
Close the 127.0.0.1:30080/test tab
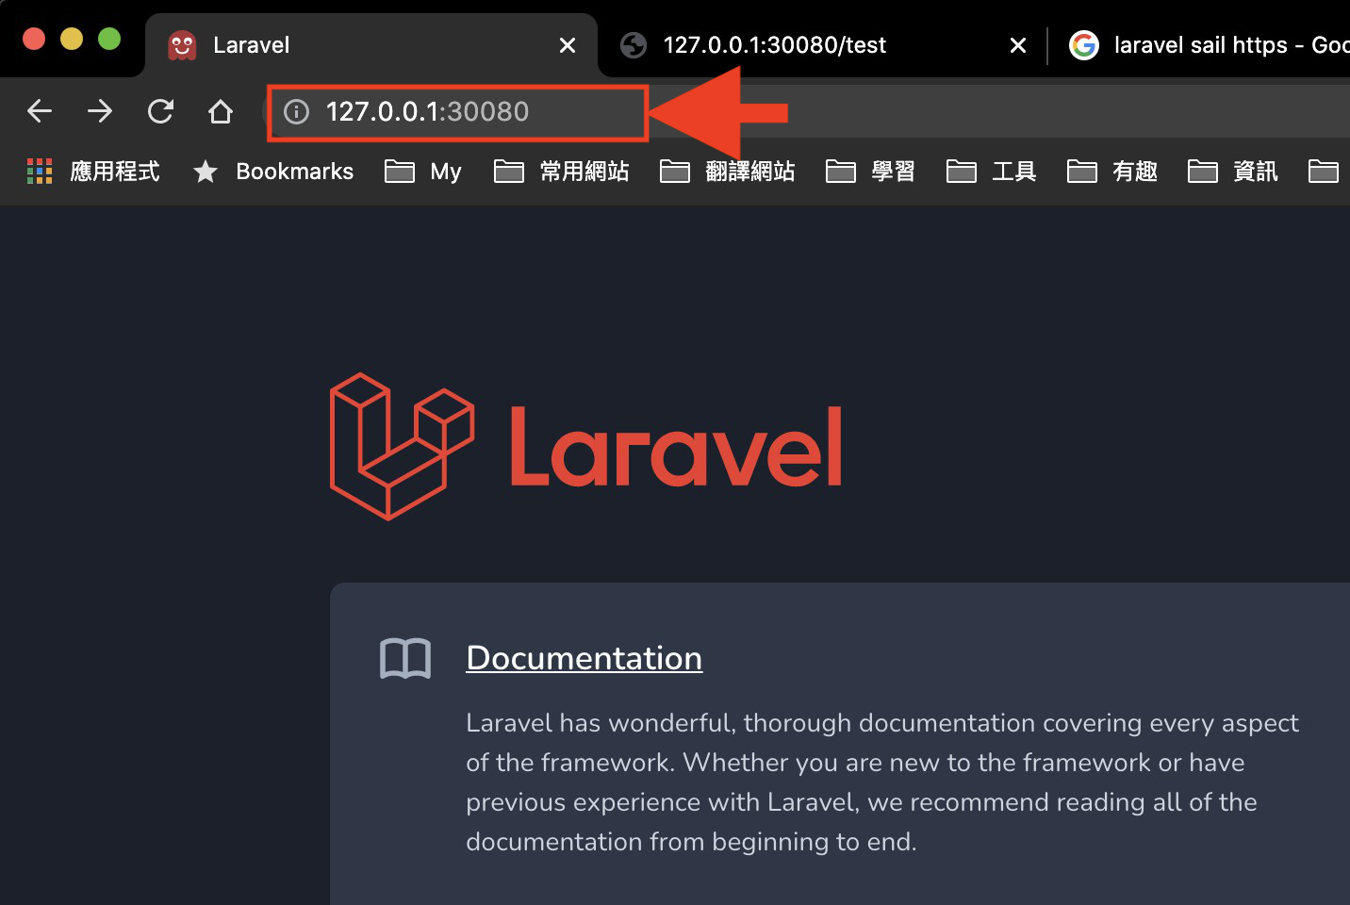click(1018, 45)
